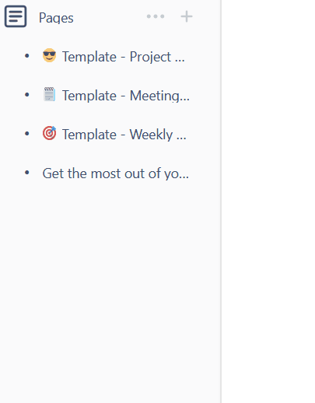315x403 pixels.
Task: Expand the bullet beside Template - Weekly
Action: 27,133
